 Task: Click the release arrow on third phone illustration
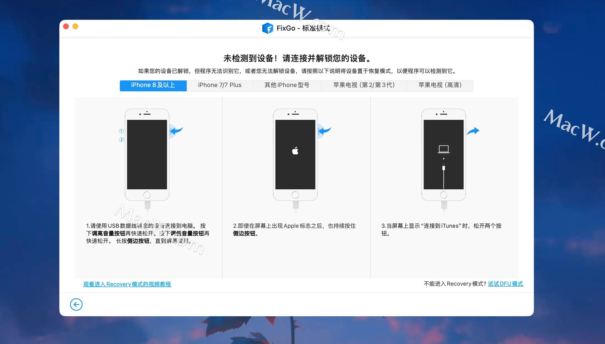click(x=473, y=131)
